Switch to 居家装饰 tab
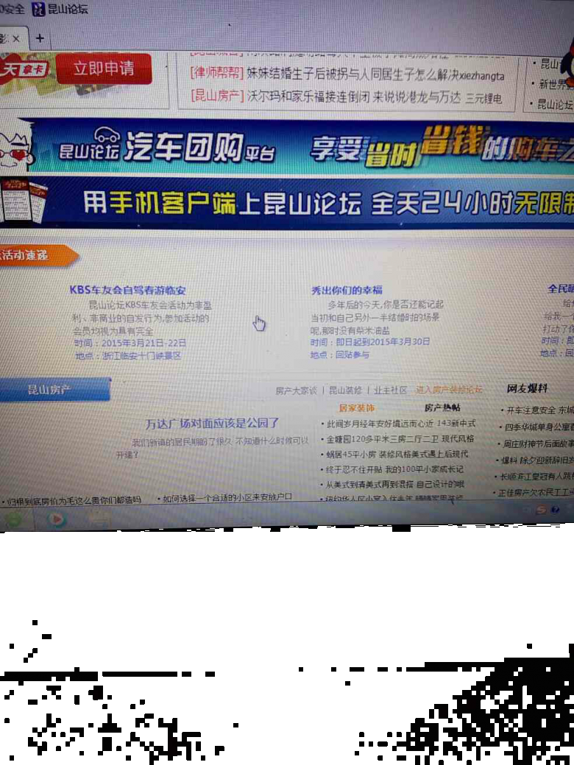The height and width of the screenshot is (765, 574). tap(356, 408)
